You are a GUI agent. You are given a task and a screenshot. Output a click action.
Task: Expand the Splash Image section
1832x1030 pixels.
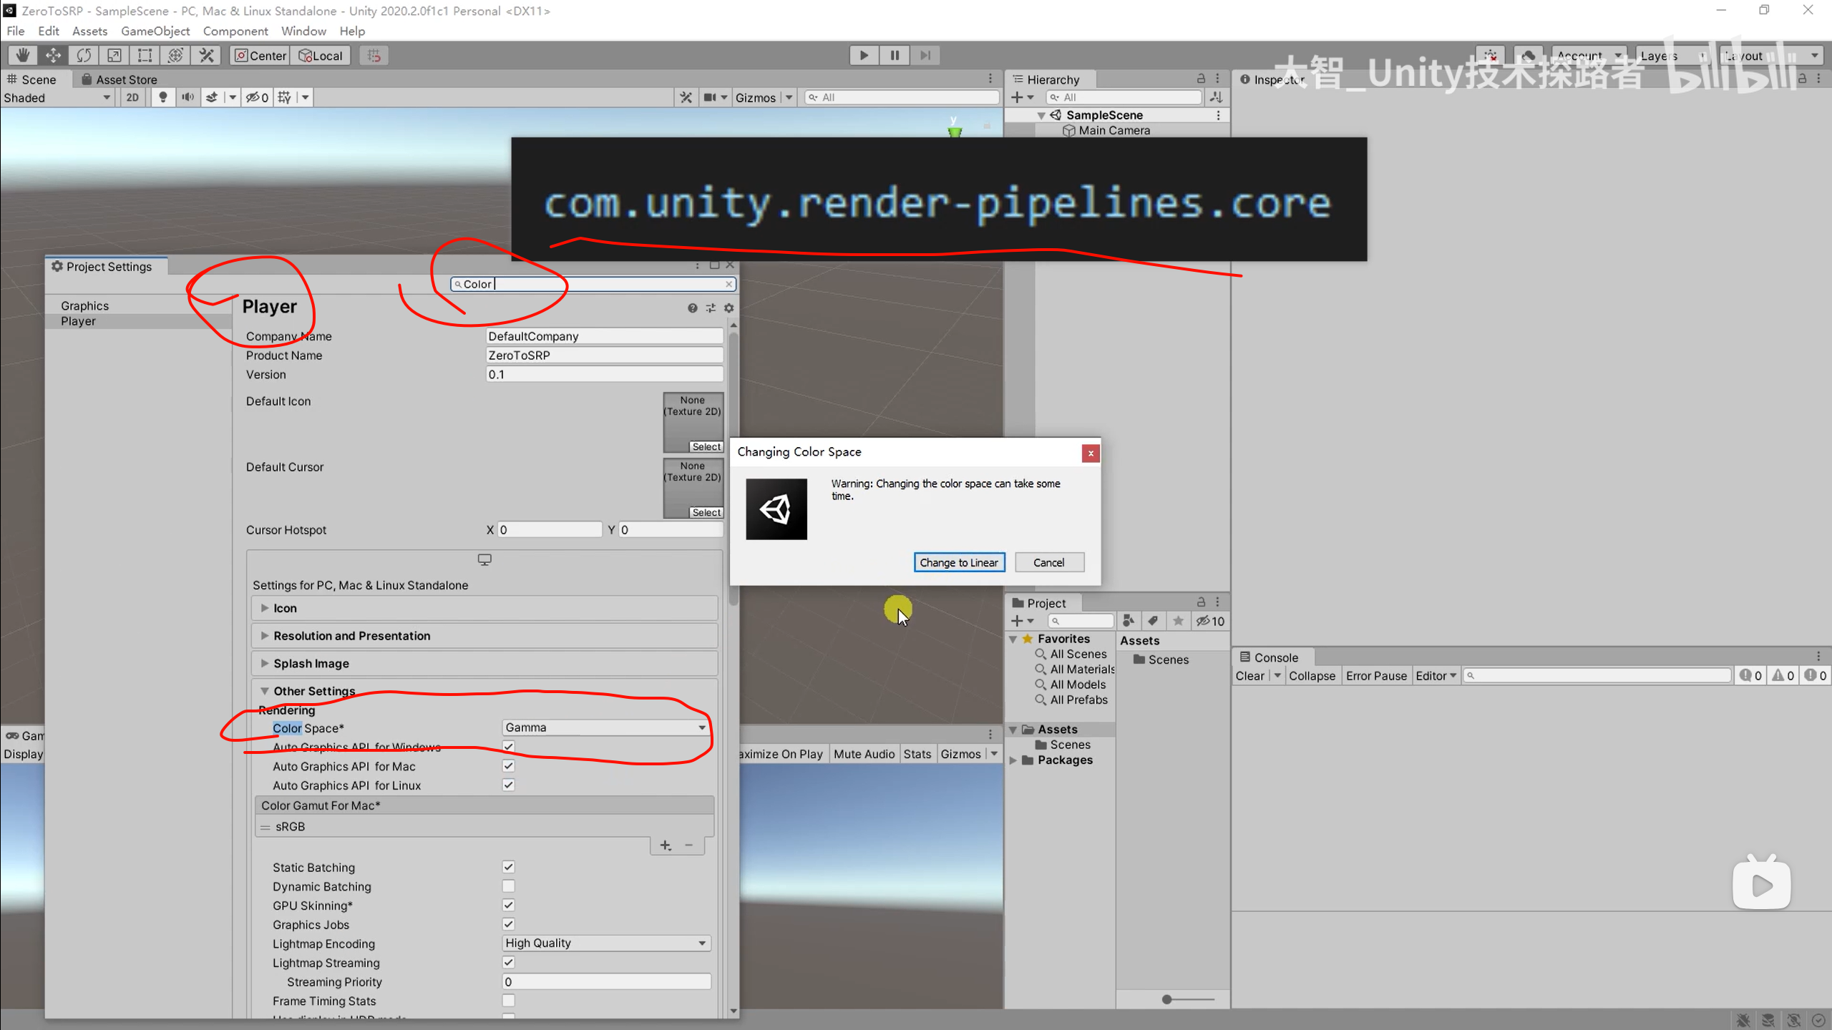click(484, 663)
